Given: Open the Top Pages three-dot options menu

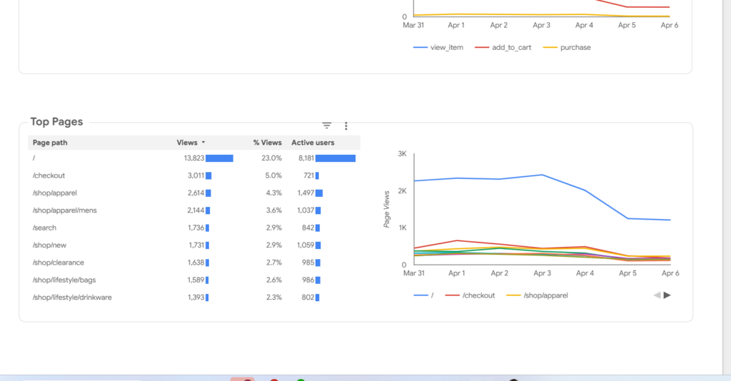Looking at the screenshot, I should (346, 126).
